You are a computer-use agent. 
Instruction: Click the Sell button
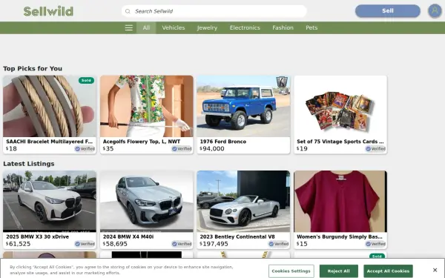(388, 11)
